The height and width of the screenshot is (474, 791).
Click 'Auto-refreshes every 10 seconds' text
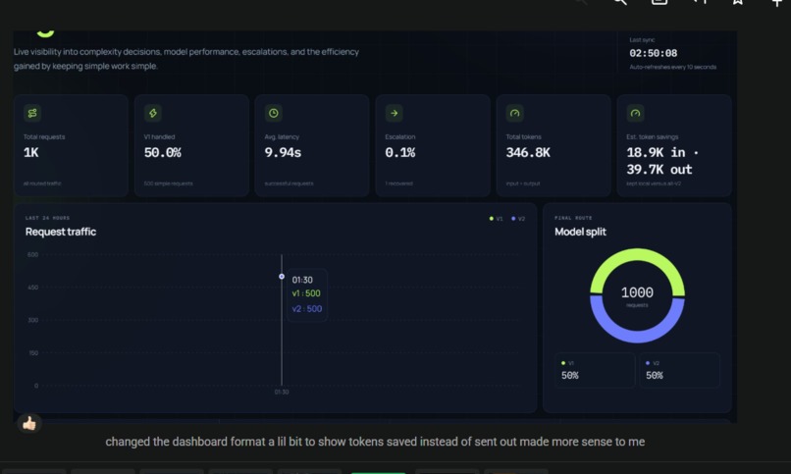click(x=672, y=67)
